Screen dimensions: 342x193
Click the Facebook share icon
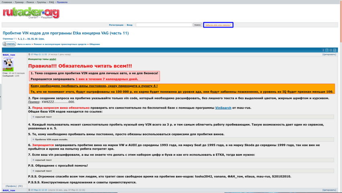pyautogui.click(x=323, y=50)
